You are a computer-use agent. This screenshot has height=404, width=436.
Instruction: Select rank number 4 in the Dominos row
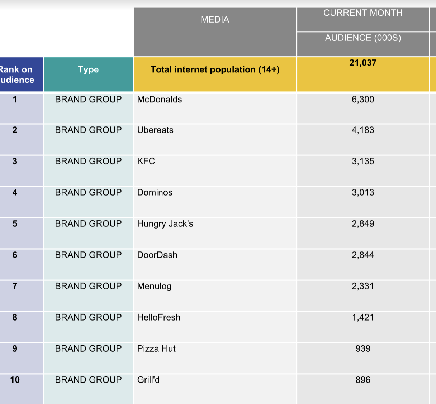pos(15,192)
